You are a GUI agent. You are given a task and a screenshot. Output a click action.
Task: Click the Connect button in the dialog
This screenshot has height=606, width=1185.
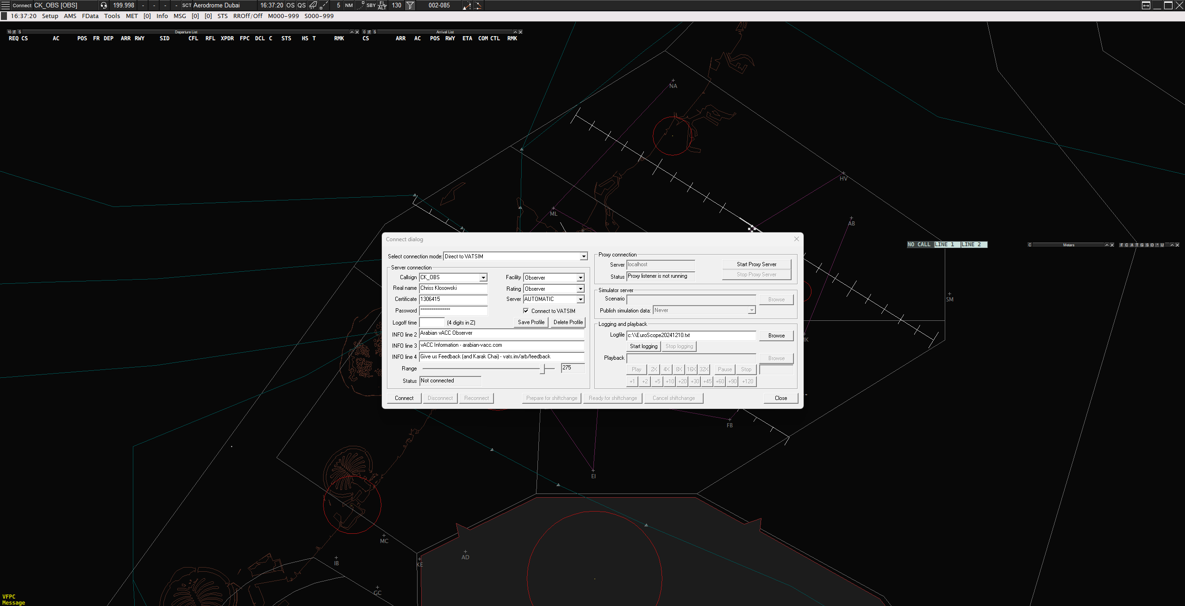tap(404, 398)
